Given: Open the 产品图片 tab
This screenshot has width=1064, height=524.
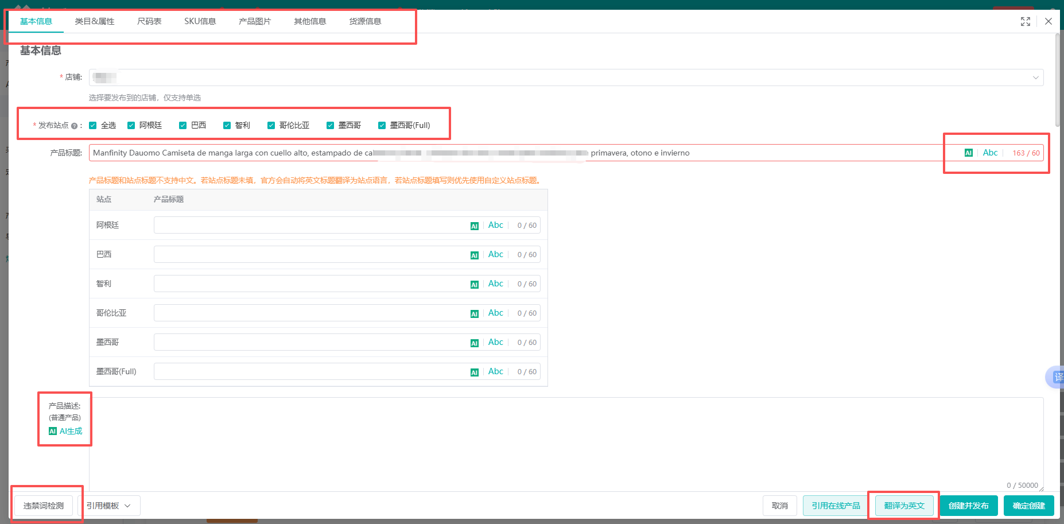Looking at the screenshot, I should click(255, 21).
